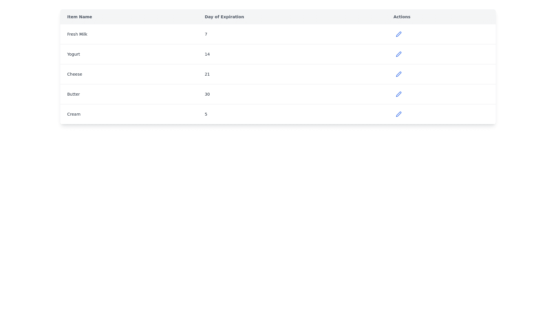
Task: Select the pencil icon in the last row
Action: [x=399, y=114]
